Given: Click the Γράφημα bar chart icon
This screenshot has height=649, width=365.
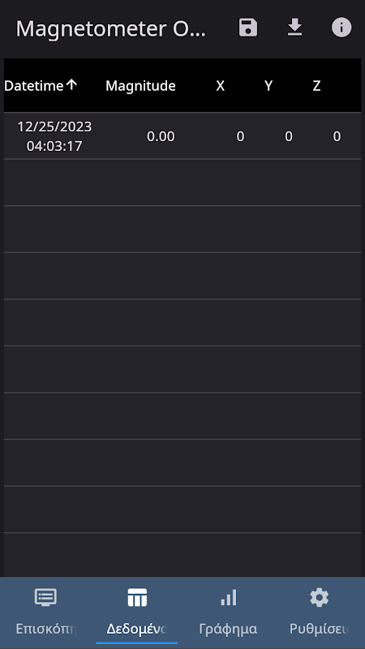Looking at the screenshot, I should [x=228, y=598].
